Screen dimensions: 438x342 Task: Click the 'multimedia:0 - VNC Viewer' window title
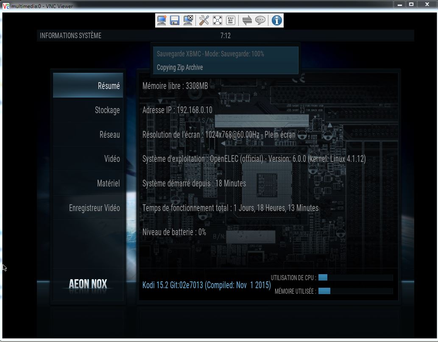(x=42, y=6)
